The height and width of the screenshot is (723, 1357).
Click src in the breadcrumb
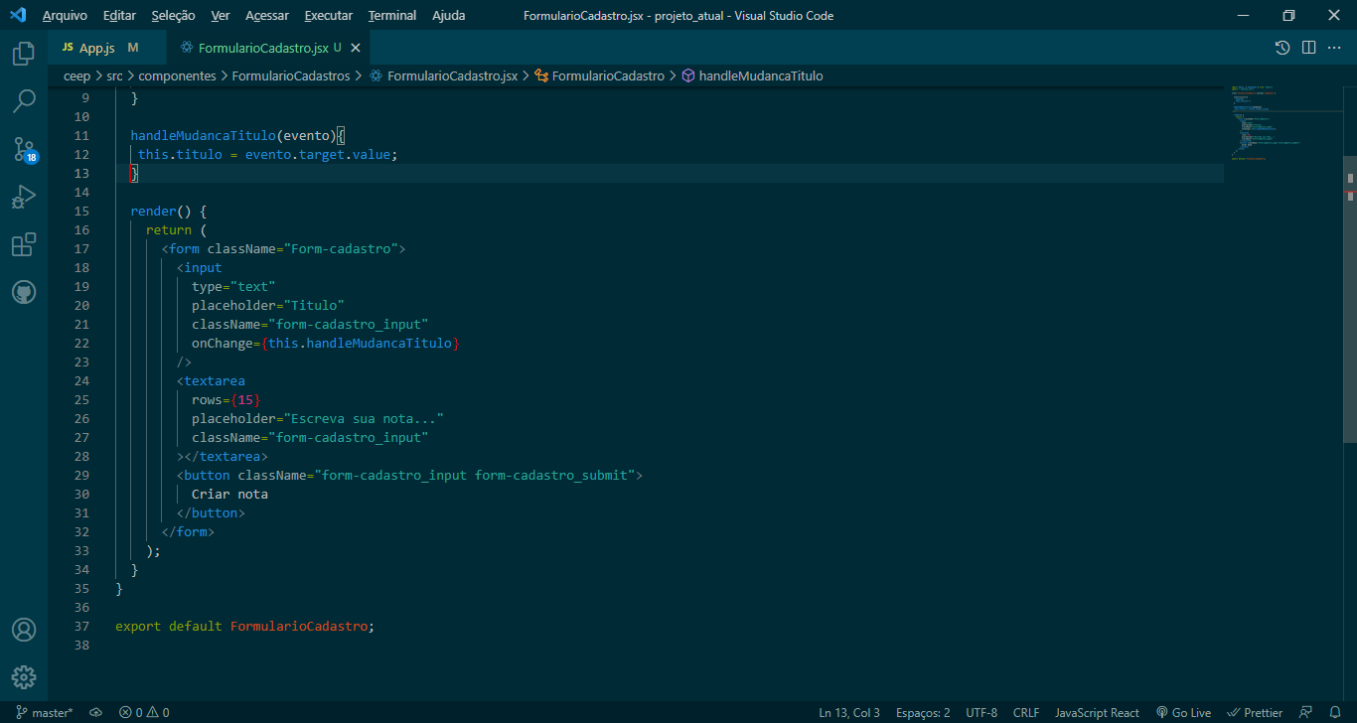(x=115, y=75)
